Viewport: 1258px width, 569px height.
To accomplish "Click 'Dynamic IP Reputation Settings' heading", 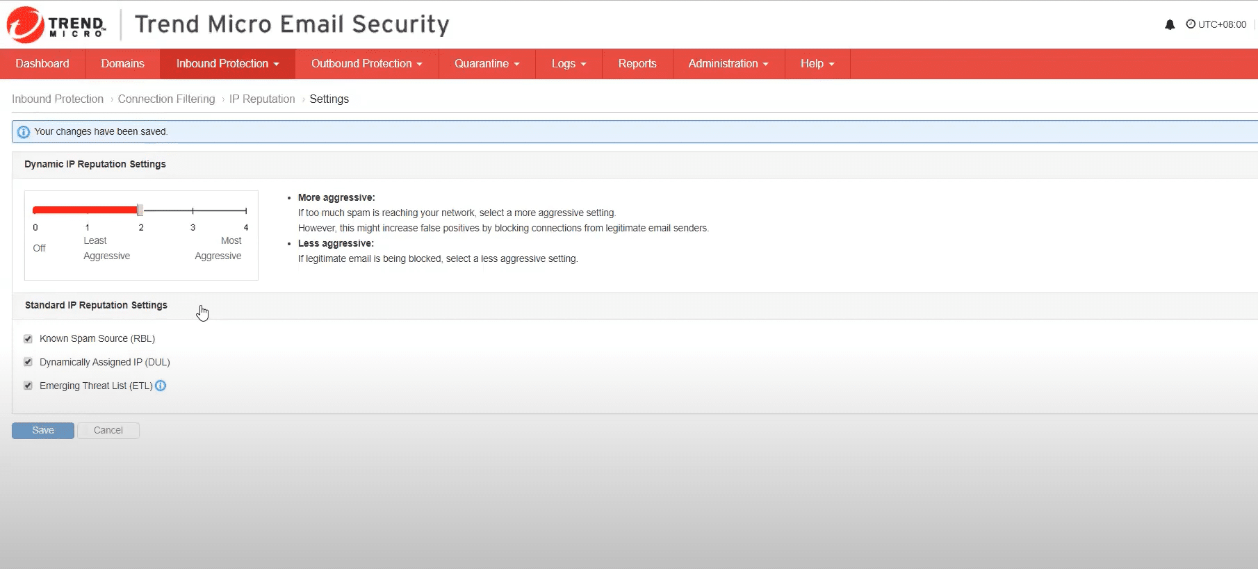I will (x=95, y=165).
